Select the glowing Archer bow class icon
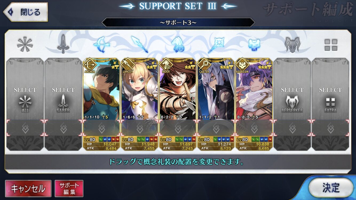This screenshot has height=200, width=356. pyautogui.click(x=101, y=45)
